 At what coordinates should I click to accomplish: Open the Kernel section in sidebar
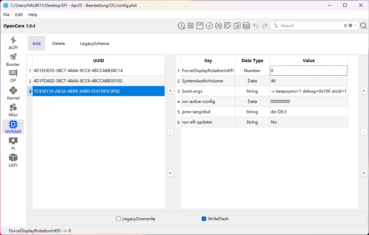[13, 93]
